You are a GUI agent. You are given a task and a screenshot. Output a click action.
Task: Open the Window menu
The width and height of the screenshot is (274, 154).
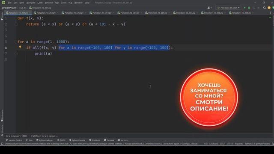tap(78, 3)
